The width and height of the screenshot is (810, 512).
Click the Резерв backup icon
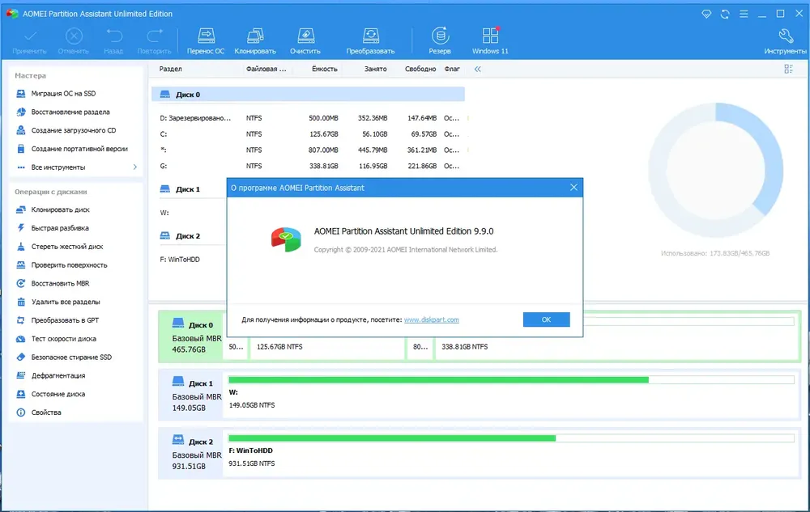tap(440, 40)
